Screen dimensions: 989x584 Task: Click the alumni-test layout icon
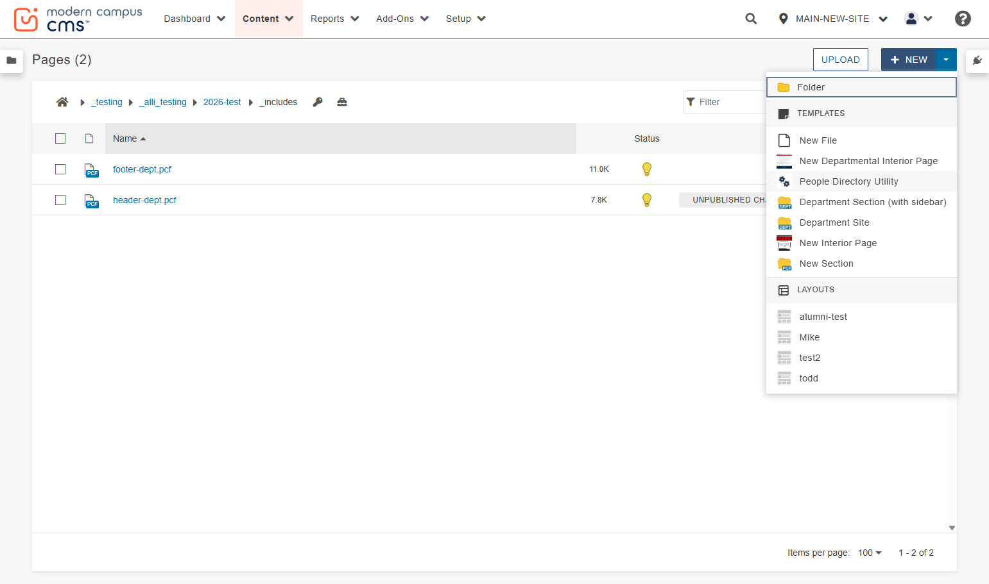(784, 317)
